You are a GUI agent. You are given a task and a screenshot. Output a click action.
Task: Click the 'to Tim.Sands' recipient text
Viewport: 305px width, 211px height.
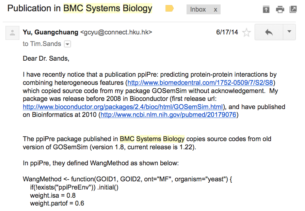coord(42,44)
